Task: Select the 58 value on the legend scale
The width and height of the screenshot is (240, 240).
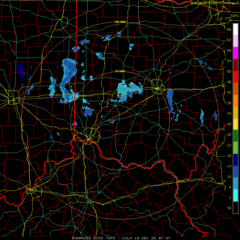Action: coord(229,50)
